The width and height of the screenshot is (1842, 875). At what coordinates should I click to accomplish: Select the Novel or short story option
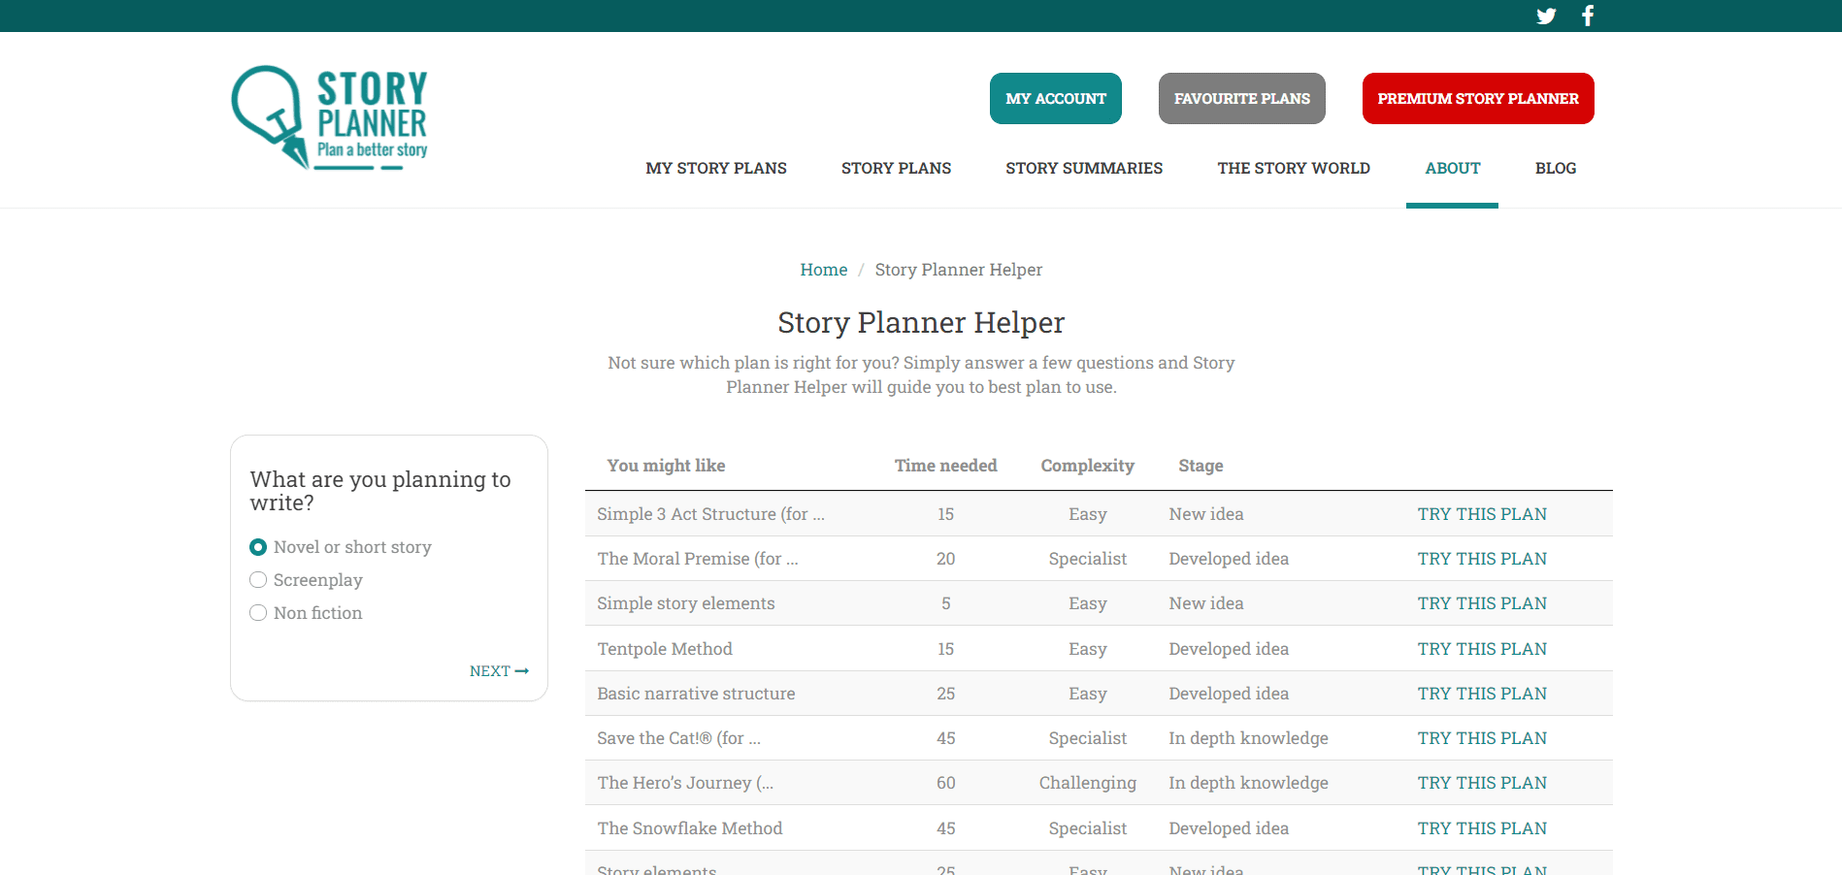pyautogui.click(x=258, y=546)
